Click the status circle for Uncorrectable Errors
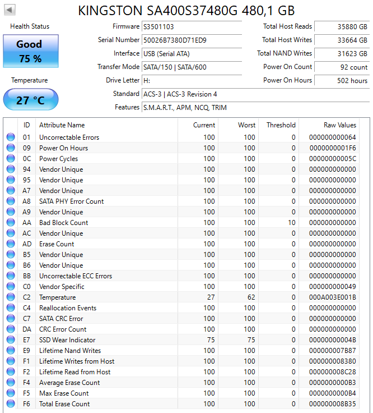 (x=11, y=137)
